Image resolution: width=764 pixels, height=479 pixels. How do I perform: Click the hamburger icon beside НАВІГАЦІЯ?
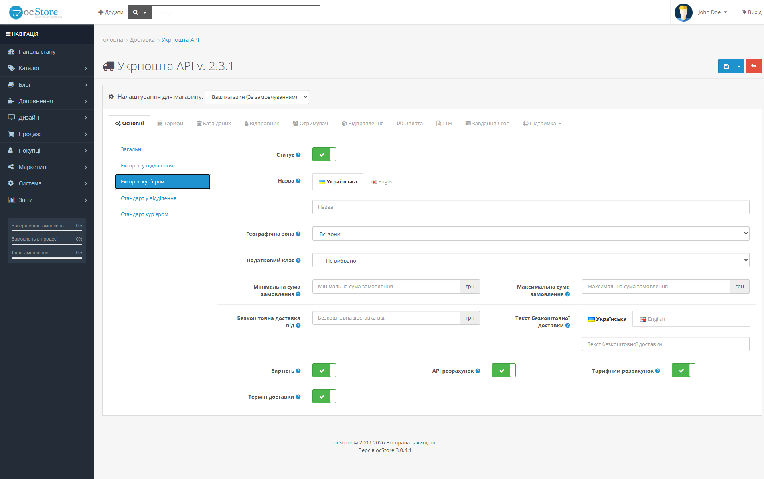8,34
